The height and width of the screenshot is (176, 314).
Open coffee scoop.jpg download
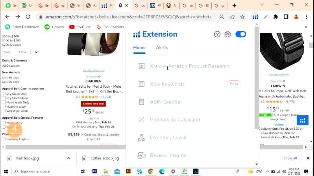101,158
